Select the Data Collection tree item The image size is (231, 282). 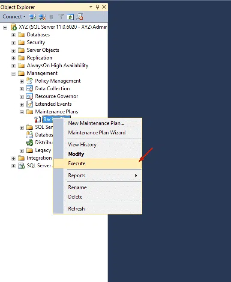point(52,89)
